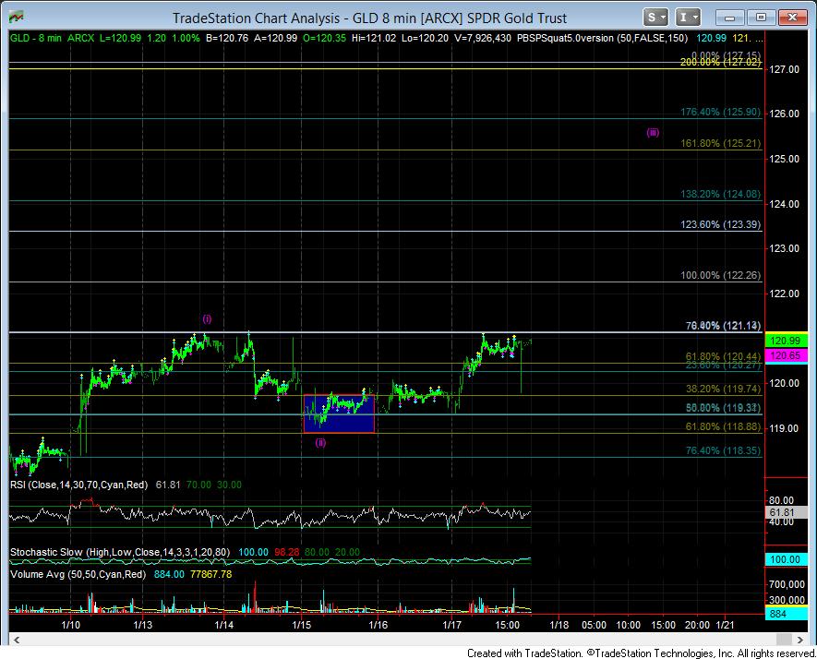
Task: Open the I interval-link dropdown
Action: point(688,18)
